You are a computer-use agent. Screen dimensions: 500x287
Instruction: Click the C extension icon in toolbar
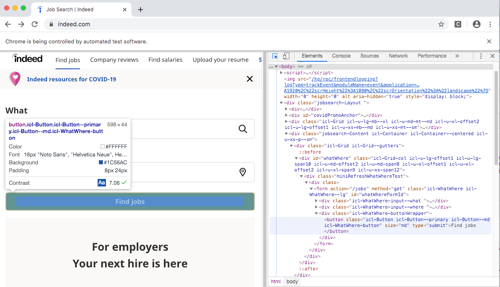(x=457, y=24)
